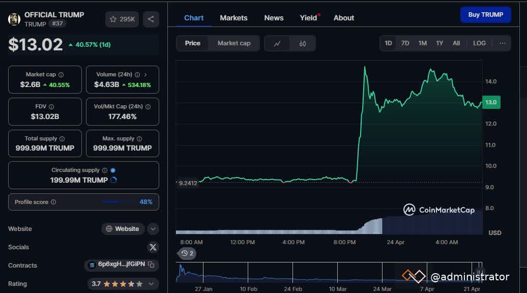Click the contract address 6p6xgH...jfGiPN
The height and width of the screenshot is (293, 527).
click(x=122, y=264)
